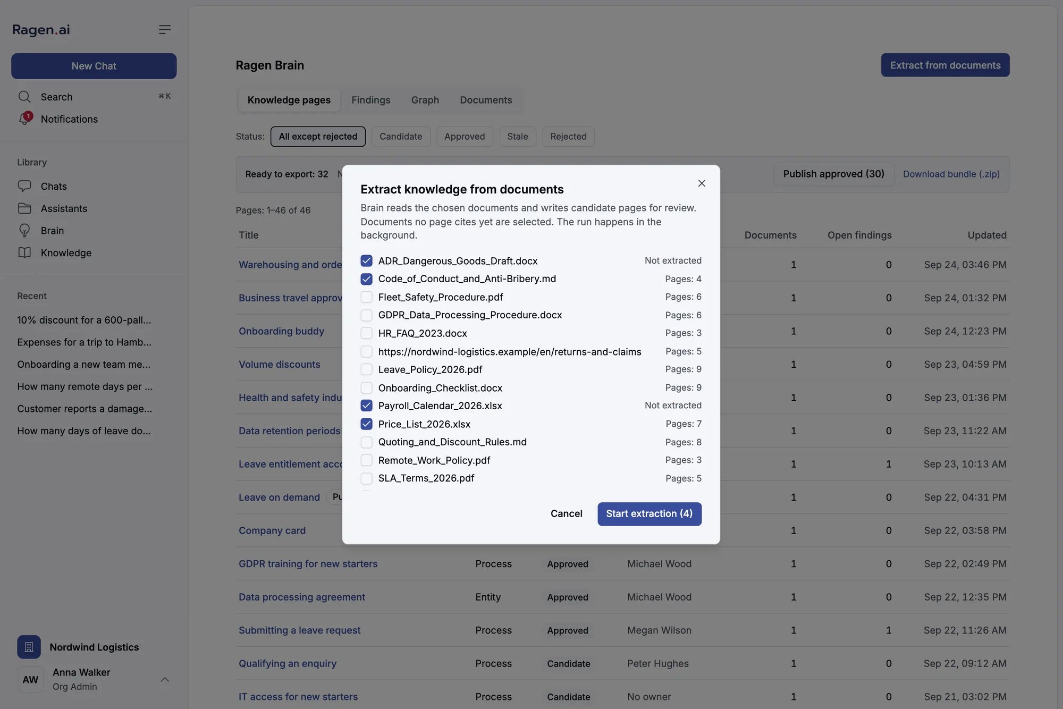
Task: Check Quoting_and_Discount_Rules.md
Action: tap(366, 442)
